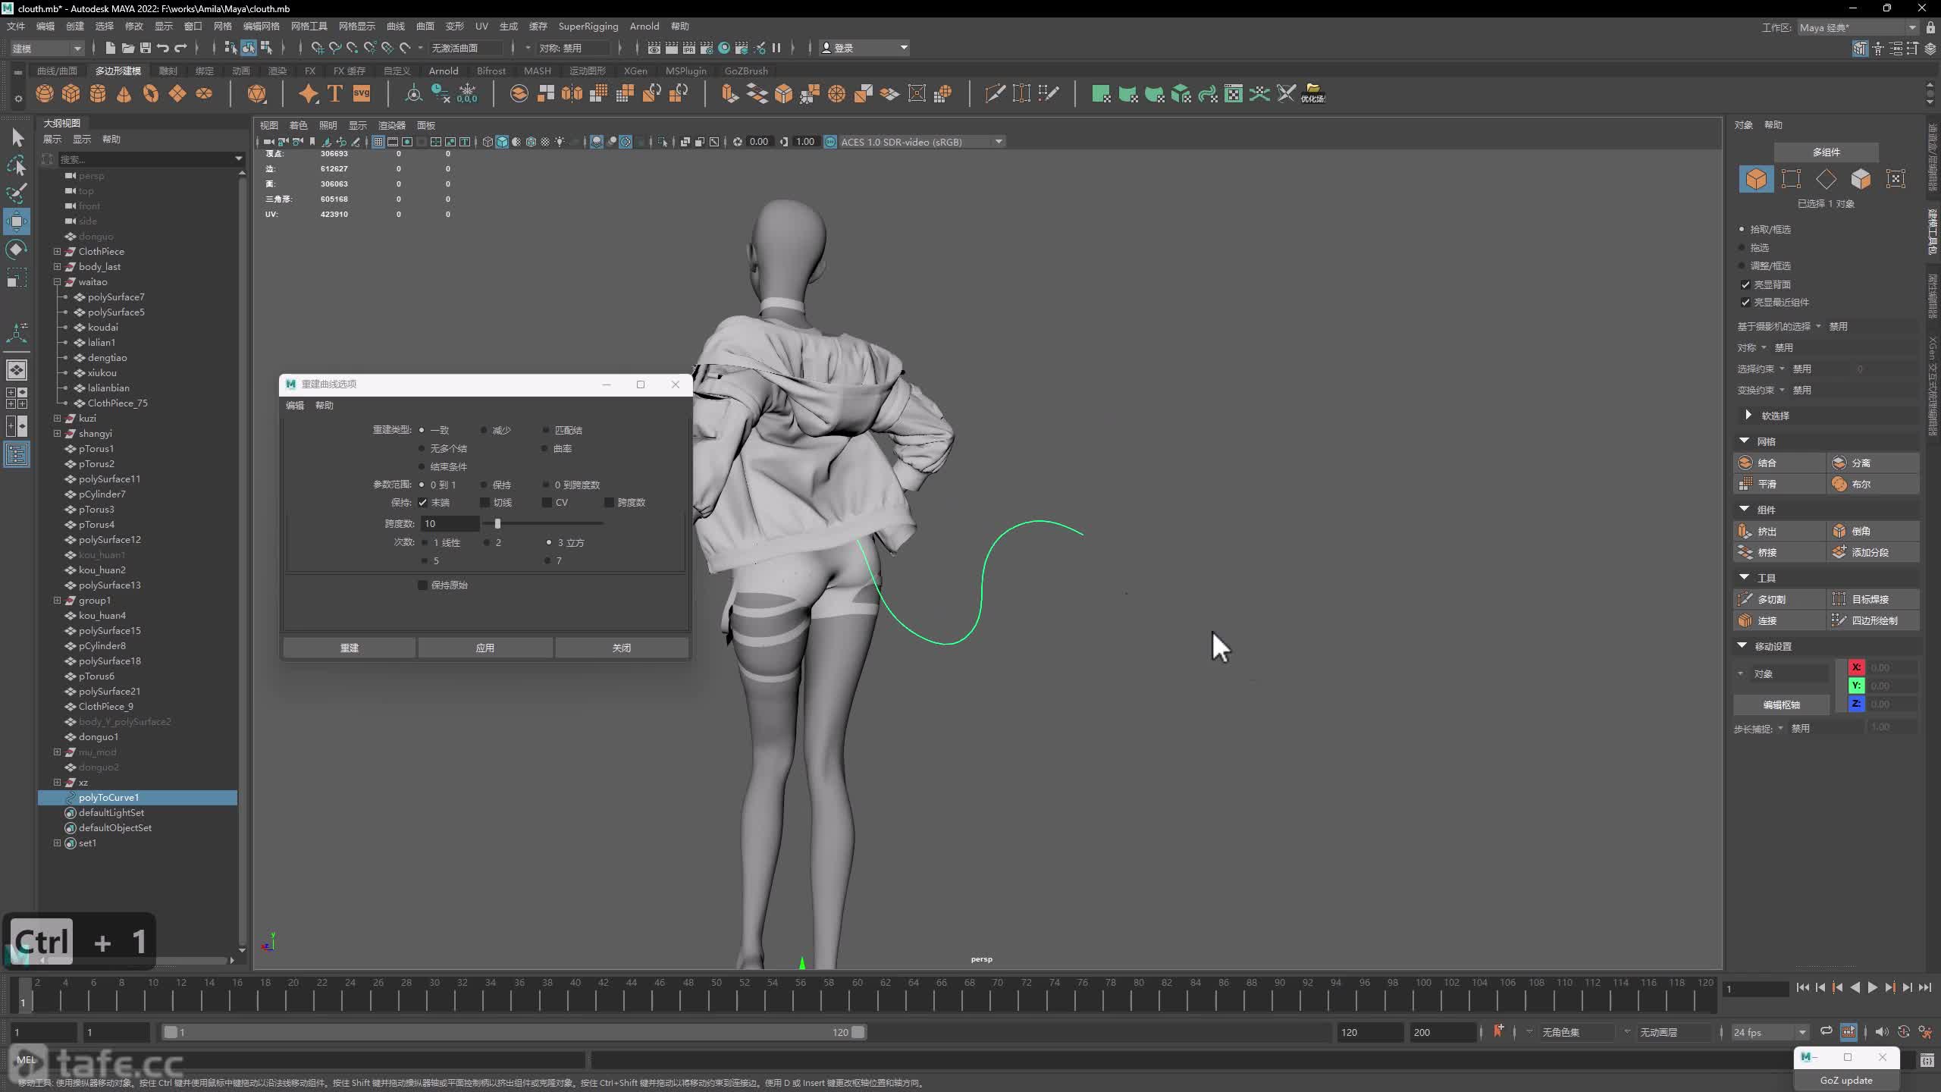Enable the 切线 keep checkbox
The image size is (1941, 1092).
coord(484,502)
